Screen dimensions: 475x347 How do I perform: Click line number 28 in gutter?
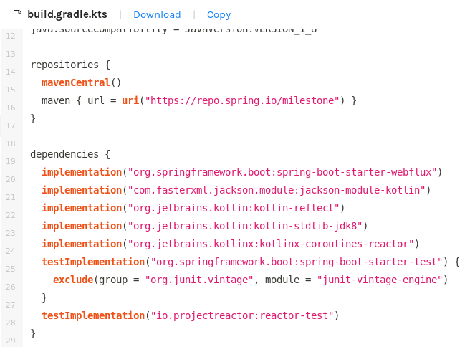[x=11, y=323]
